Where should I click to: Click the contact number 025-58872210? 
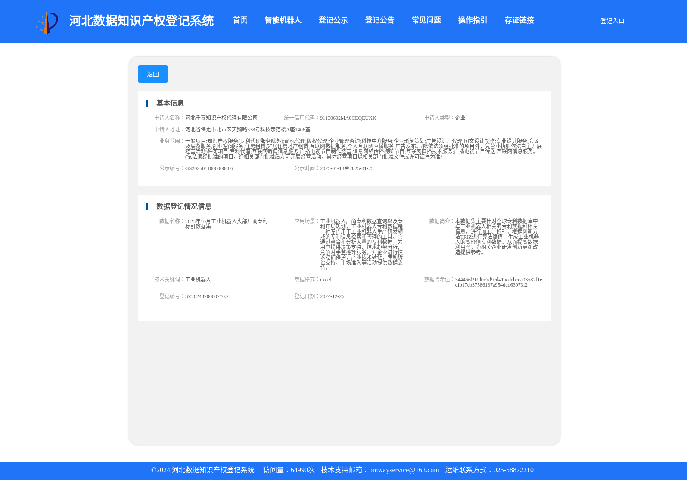click(513, 470)
